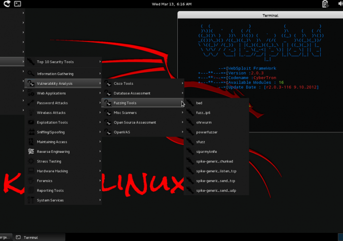
Task: Expand the Cisco Tools submenu arrow
Action: coord(182,84)
